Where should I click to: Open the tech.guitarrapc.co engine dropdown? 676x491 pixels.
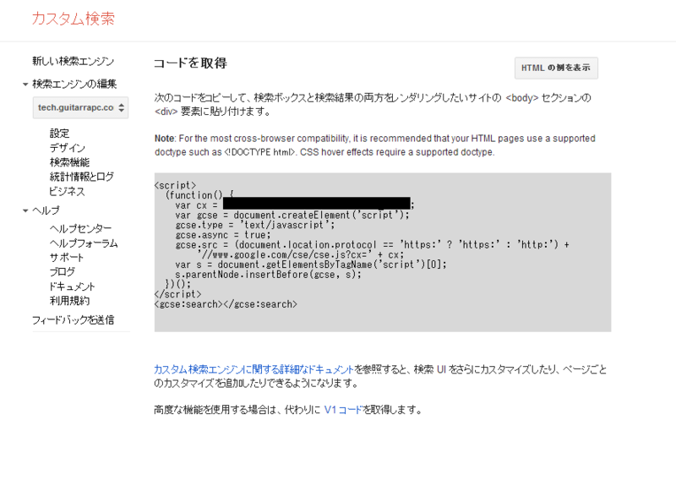pos(80,108)
